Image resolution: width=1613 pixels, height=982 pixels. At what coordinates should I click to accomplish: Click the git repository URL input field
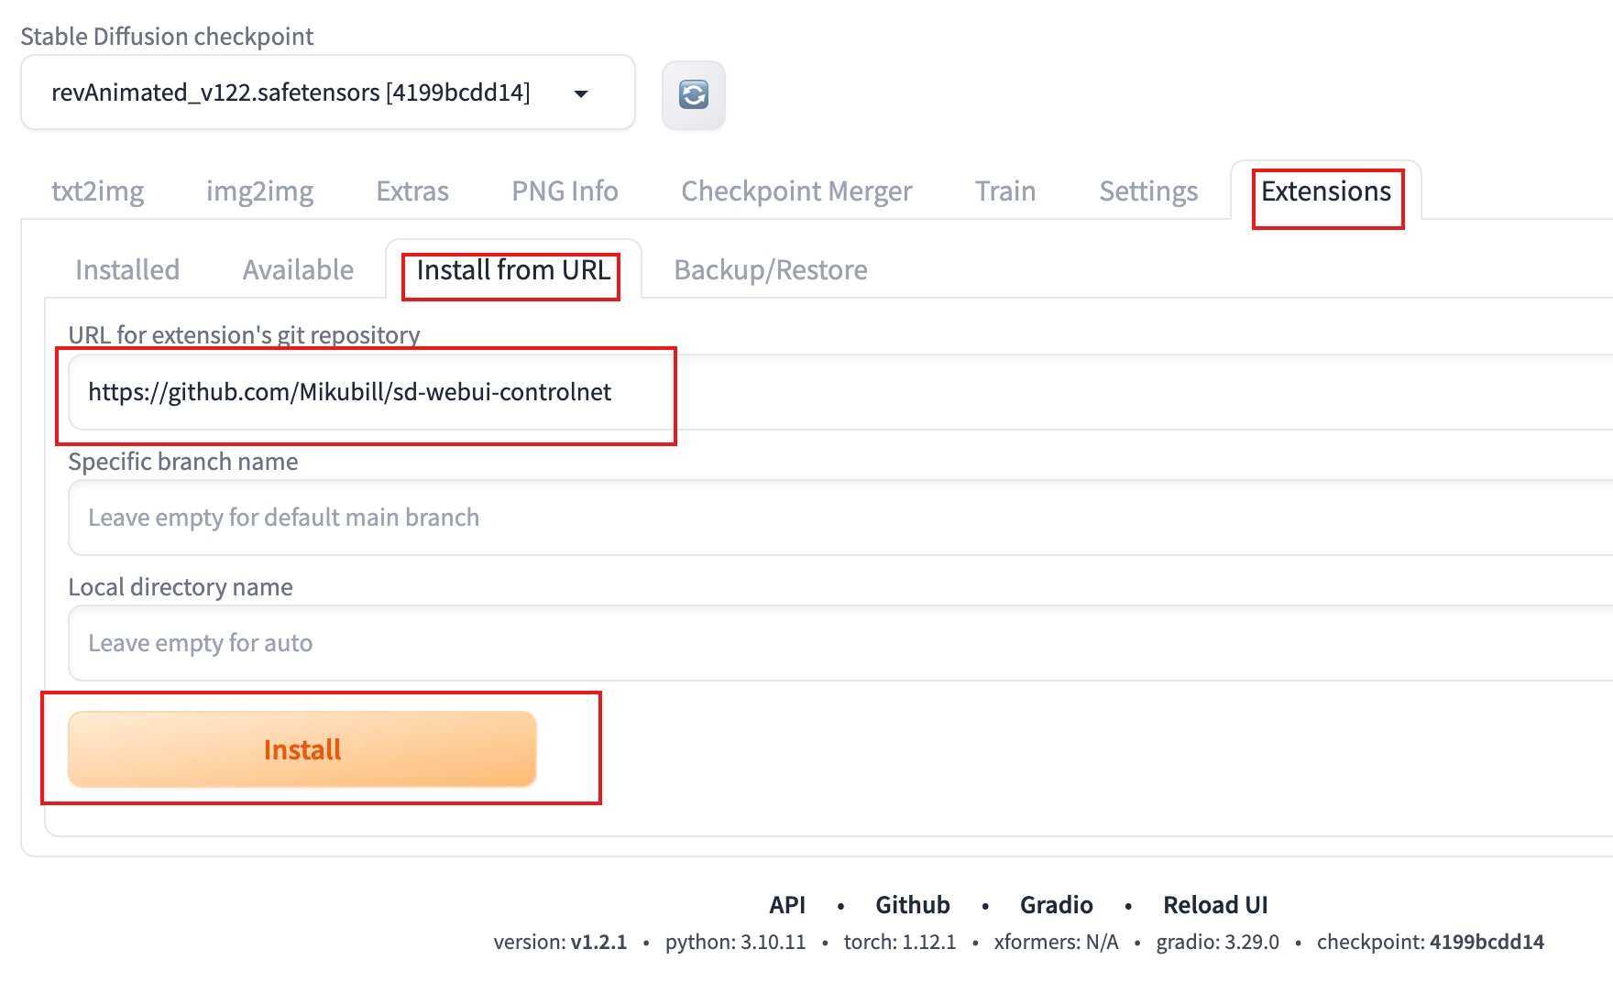[840, 392]
